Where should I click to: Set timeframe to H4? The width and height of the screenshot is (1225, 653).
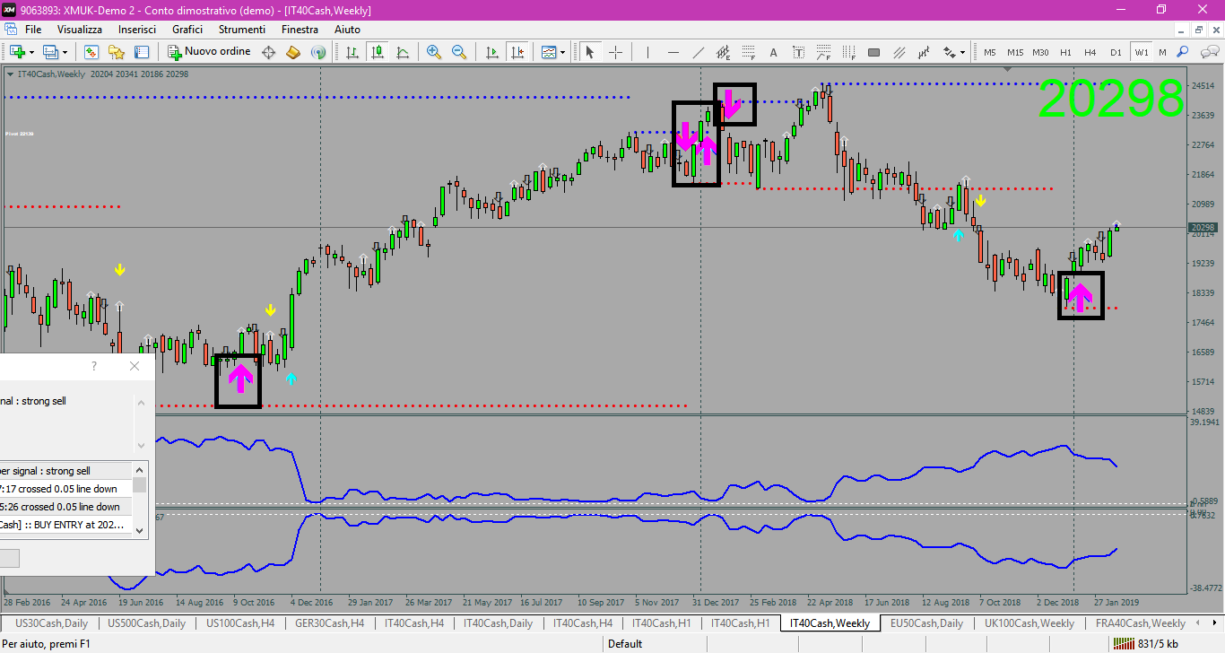[x=1090, y=52]
